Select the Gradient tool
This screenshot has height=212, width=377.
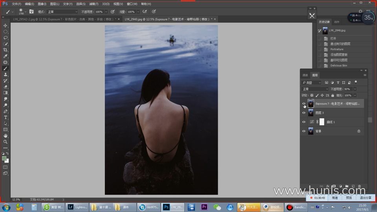coord(5,93)
